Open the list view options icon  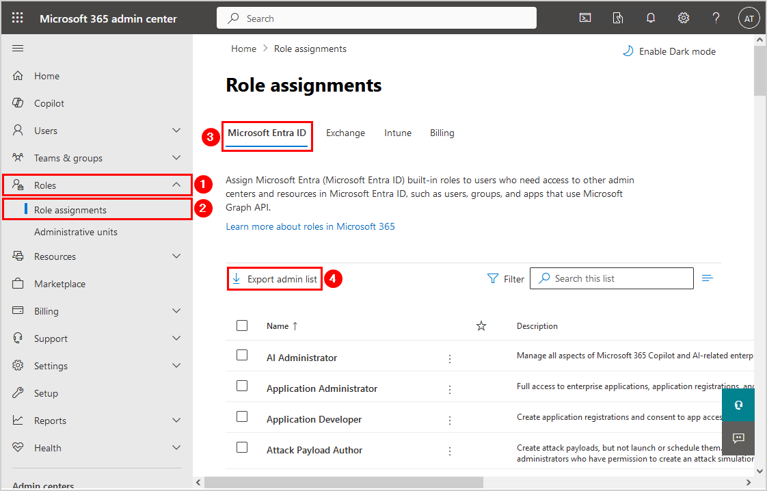coord(708,278)
